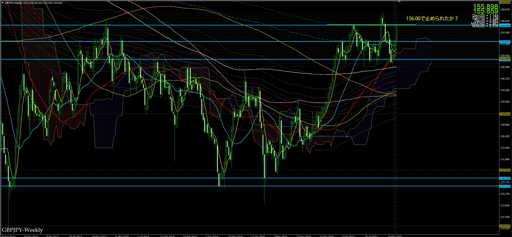
Task: Click the '23 Aug 2020' date axis label
Action: (x=304, y=236)
